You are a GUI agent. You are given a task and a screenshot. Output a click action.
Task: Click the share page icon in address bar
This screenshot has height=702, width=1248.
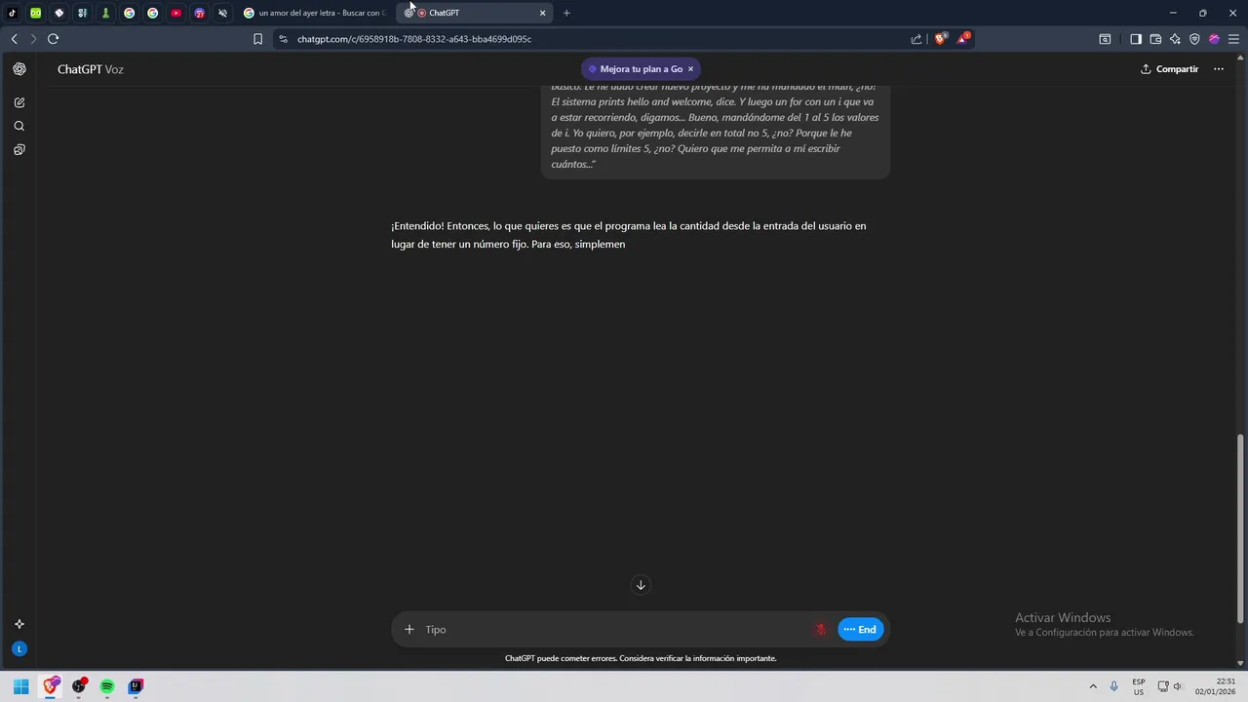tap(916, 39)
